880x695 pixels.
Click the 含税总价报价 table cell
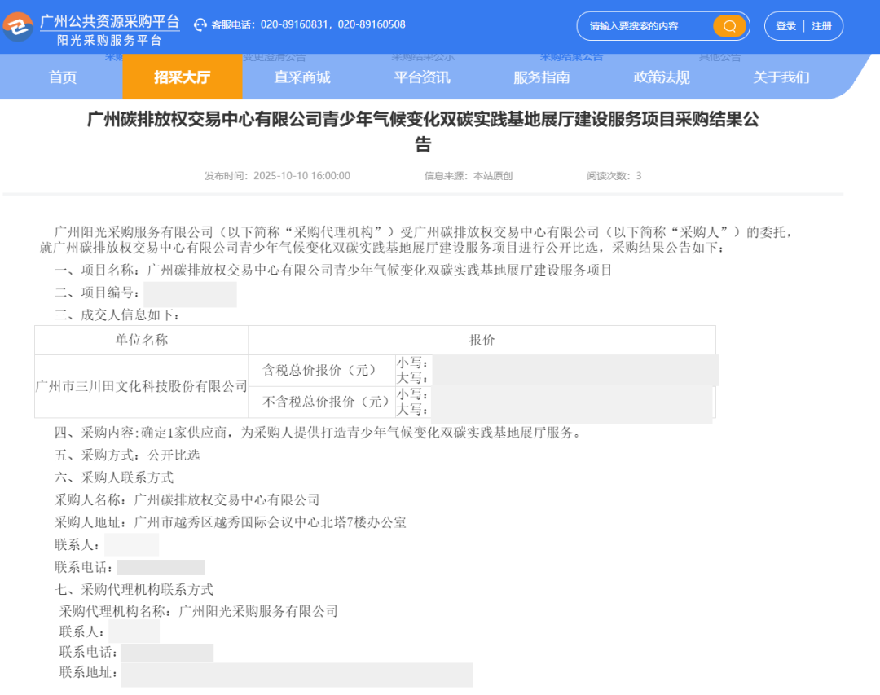tap(319, 370)
